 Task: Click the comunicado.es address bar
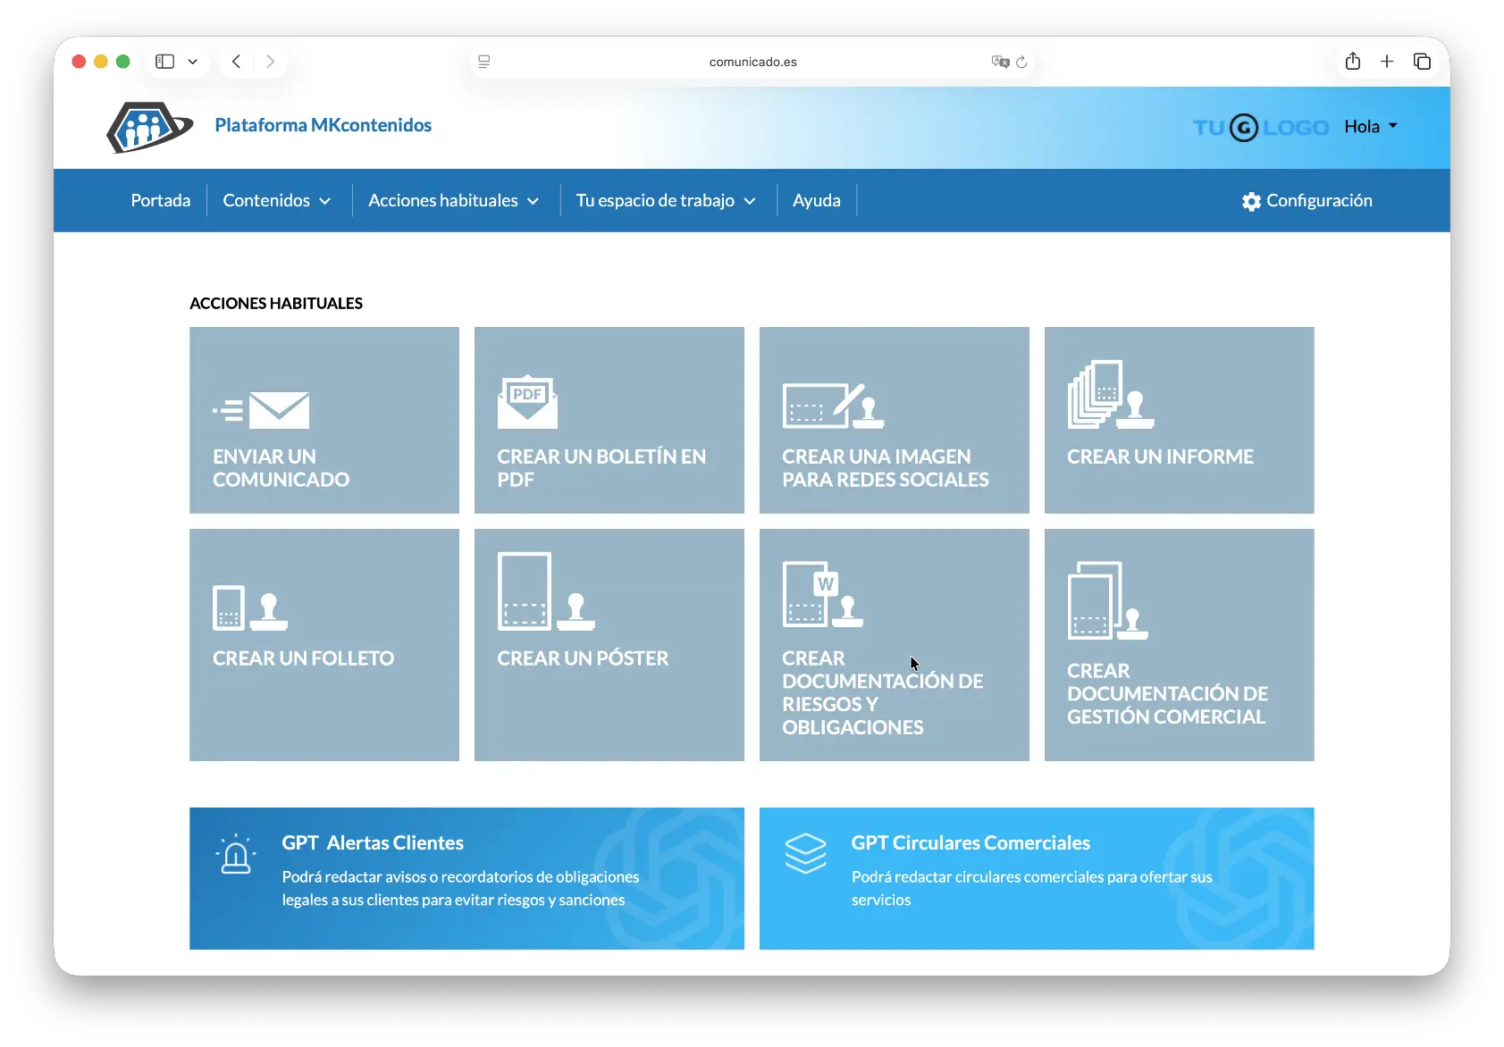pos(752,62)
